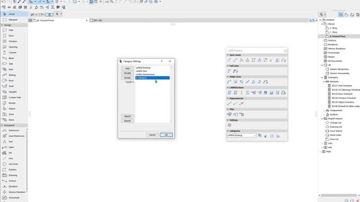Select LAND4 New in category list

(152, 71)
